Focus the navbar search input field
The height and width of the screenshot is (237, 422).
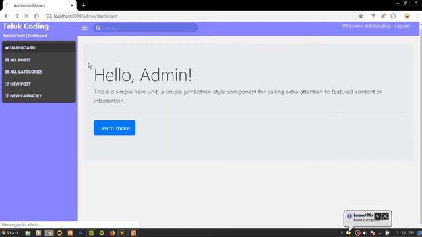click(x=146, y=28)
